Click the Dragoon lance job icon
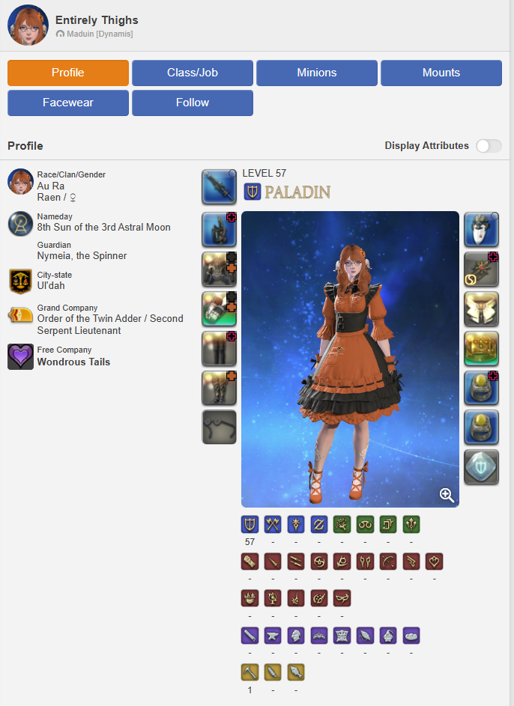514x706 pixels. (x=273, y=562)
